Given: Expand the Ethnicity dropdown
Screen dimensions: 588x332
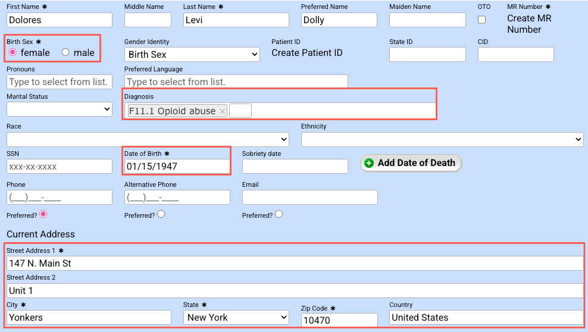Looking at the screenshot, I should pos(442,139).
